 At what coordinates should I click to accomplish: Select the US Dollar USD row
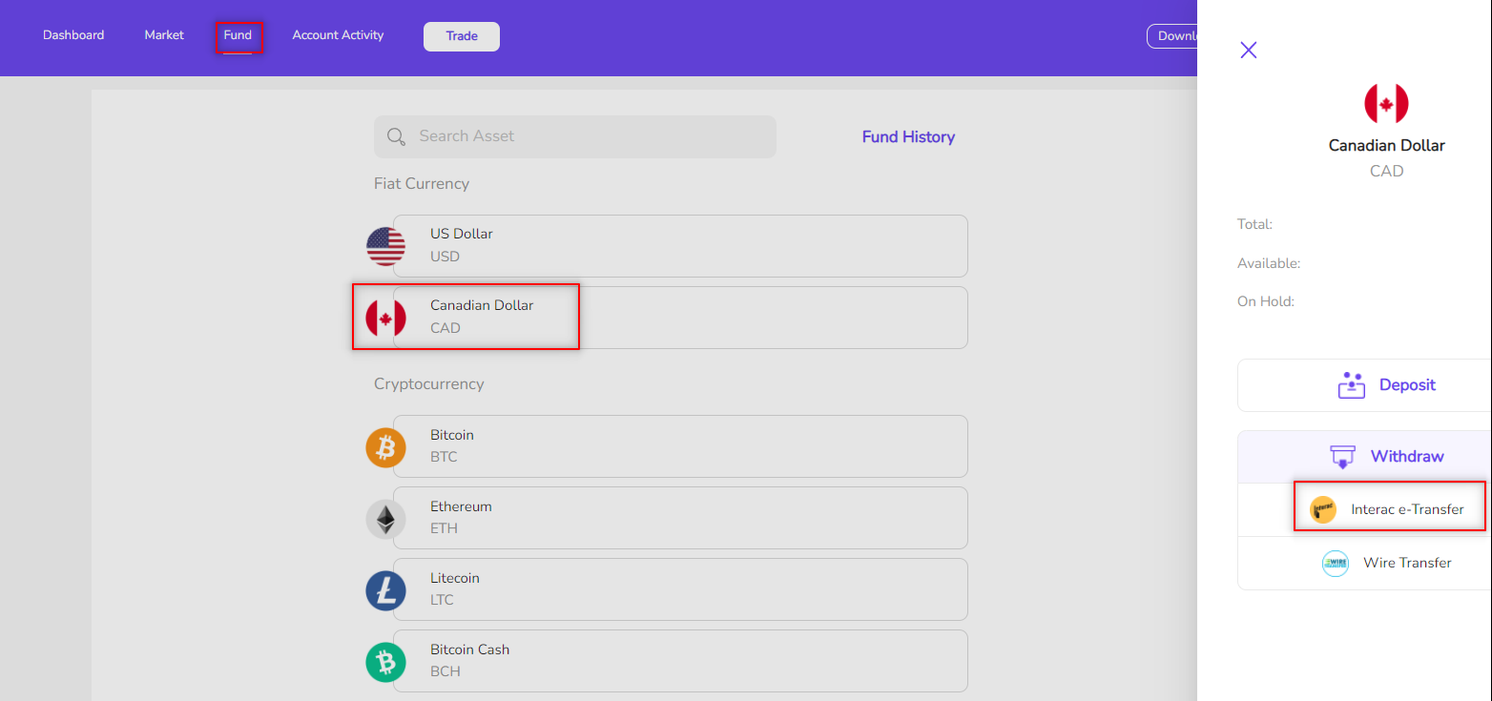pyautogui.click(x=679, y=246)
